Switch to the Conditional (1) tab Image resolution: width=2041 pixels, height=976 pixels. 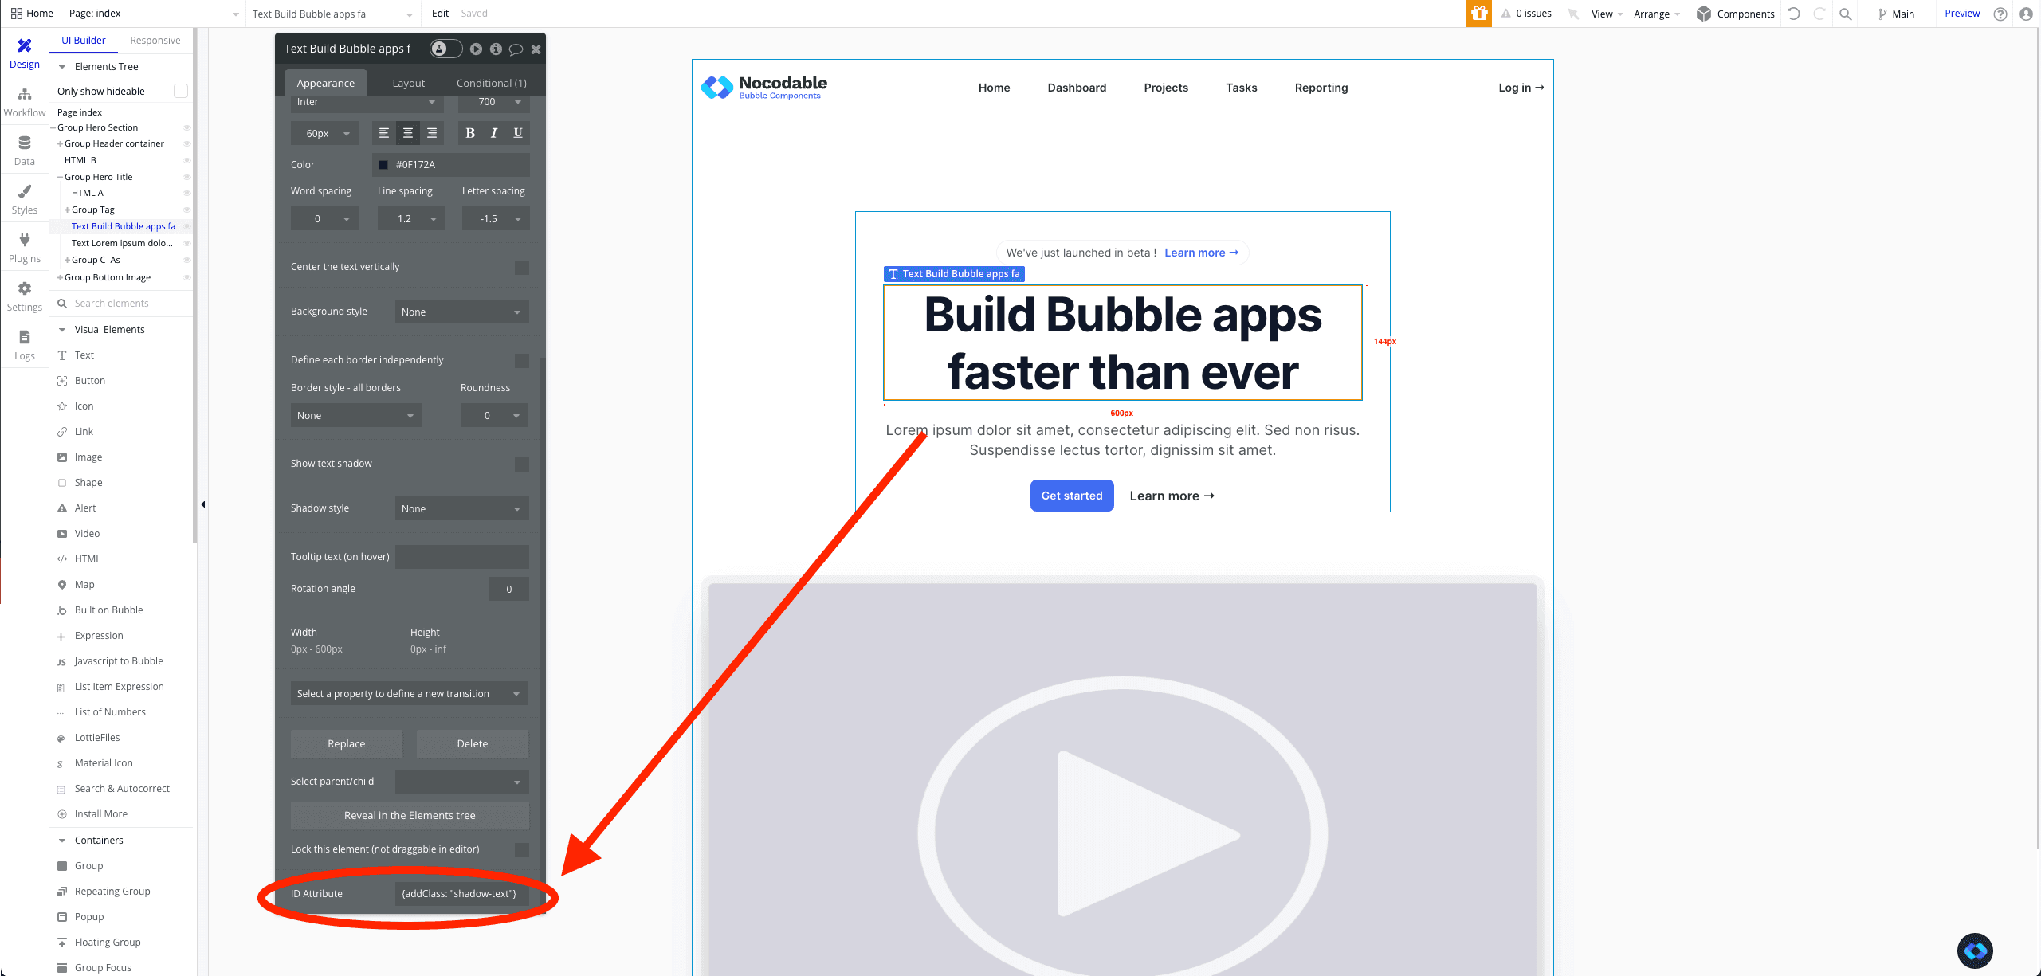click(x=492, y=83)
